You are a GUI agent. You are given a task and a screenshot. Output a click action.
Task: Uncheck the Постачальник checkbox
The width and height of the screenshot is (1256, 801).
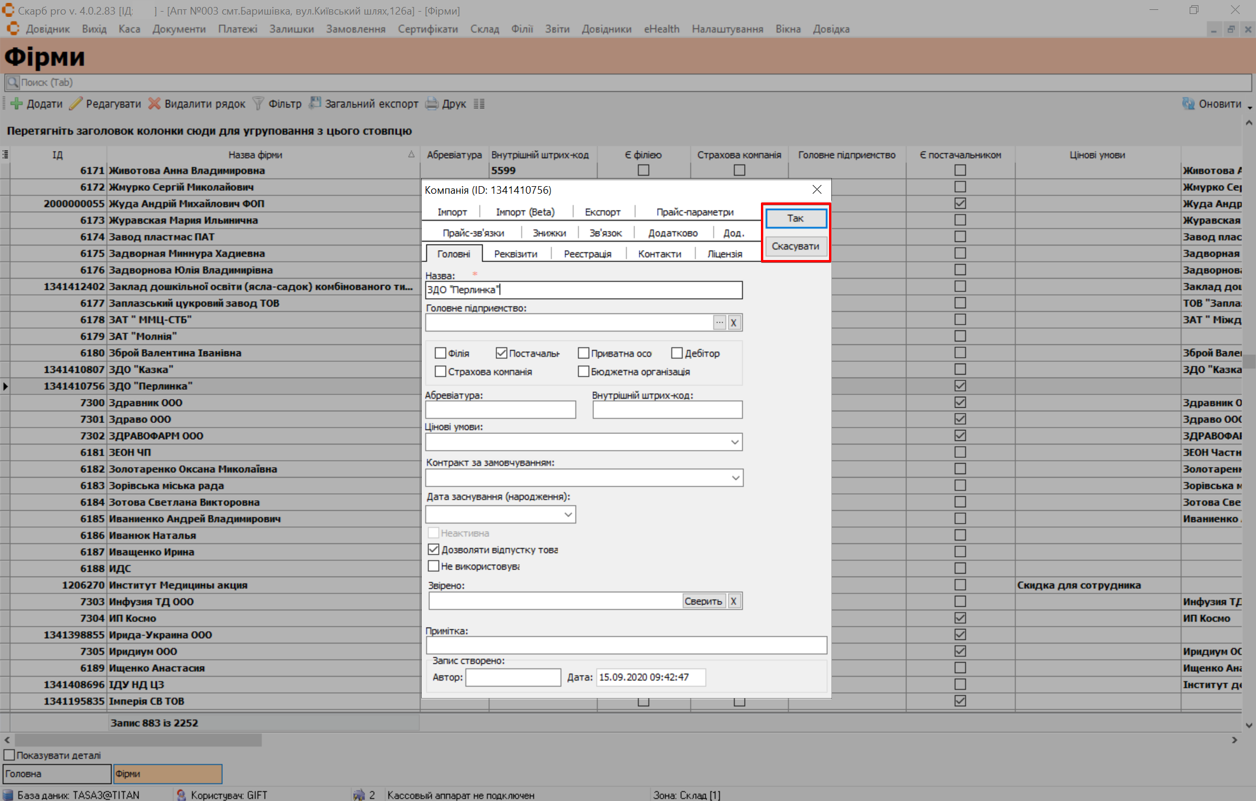point(501,353)
